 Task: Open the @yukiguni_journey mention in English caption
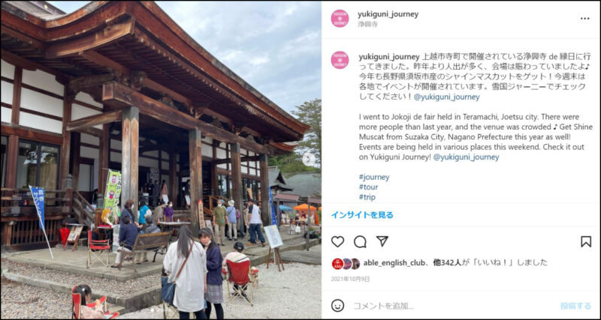coord(466,157)
